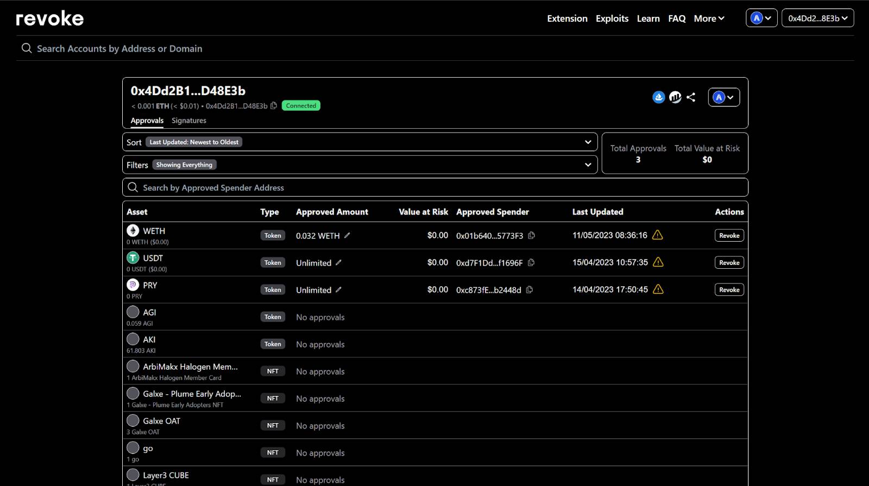869x486 pixels.
Task: Open the OpenSea profile icon
Action: tap(658, 97)
